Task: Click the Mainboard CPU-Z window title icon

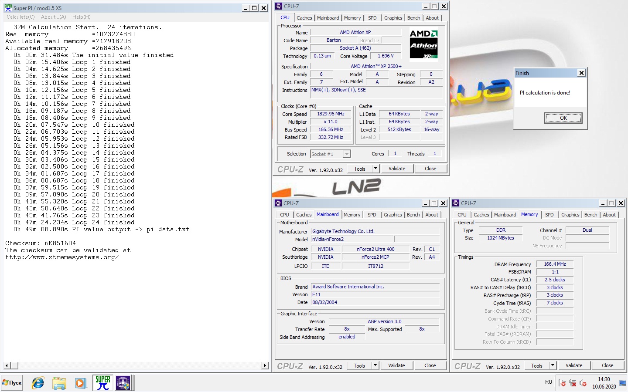Action: point(278,203)
